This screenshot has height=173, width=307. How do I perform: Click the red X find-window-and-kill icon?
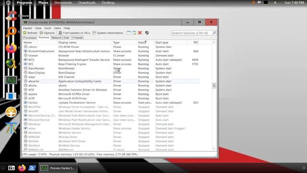140,33
